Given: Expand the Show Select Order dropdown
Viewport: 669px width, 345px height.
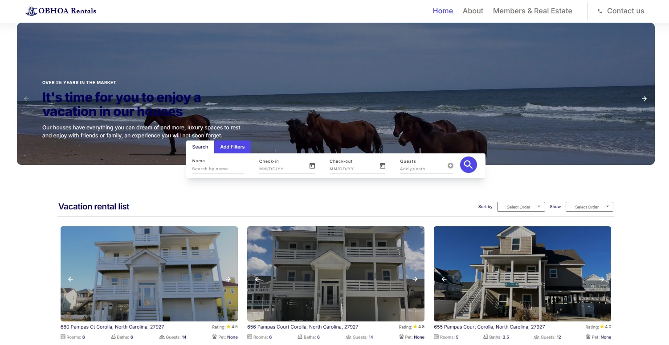Looking at the screenshot, I should 589,207.
